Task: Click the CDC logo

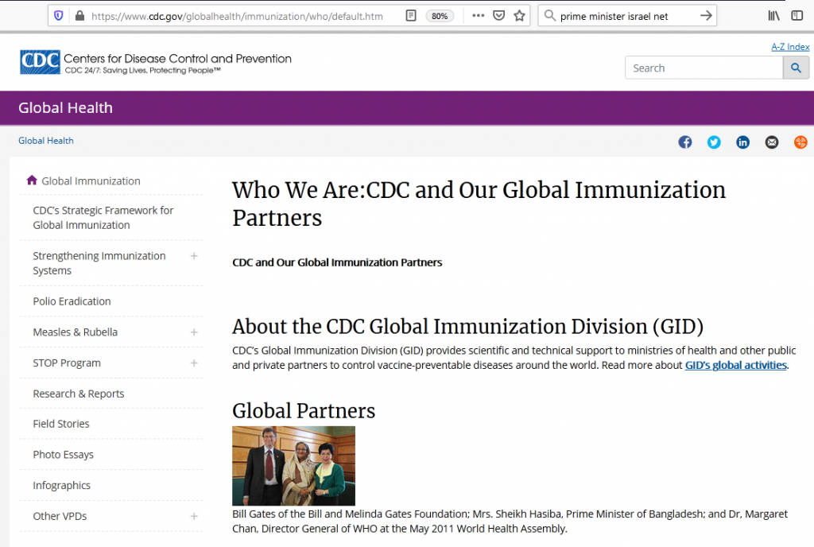Action: (40, 62)
